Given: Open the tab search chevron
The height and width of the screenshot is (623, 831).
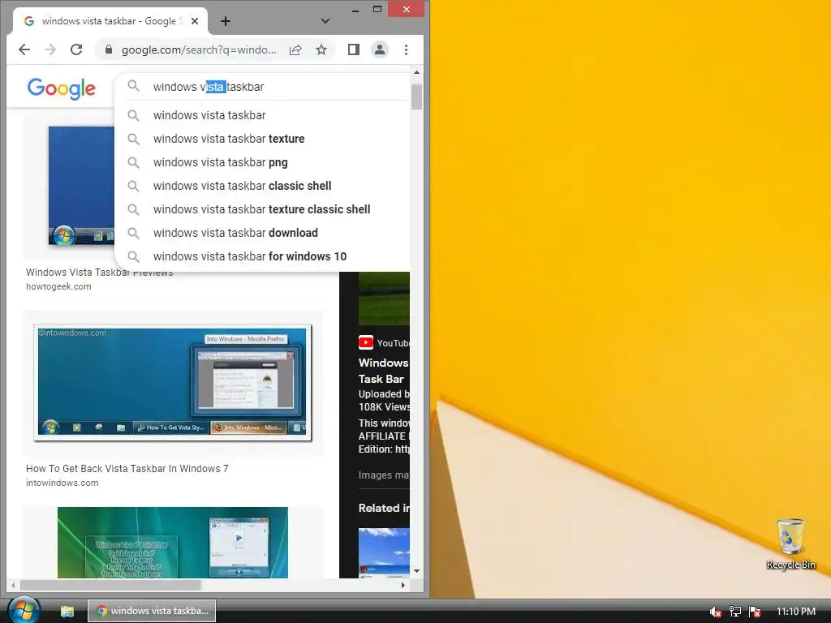Looking at the screenshot, I should 325,21.
